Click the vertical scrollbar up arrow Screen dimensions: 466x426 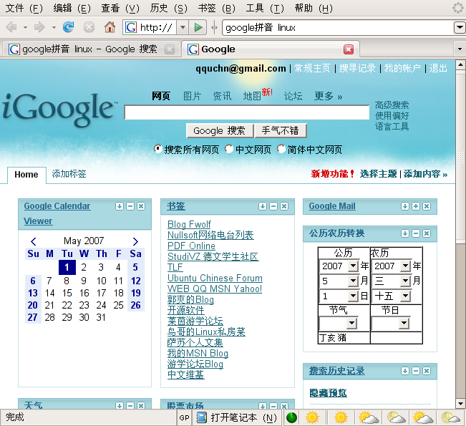tap(461, 64)
